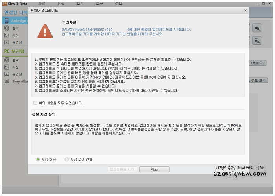Click the '정보 보기' button behind dialog

point(258,80)
